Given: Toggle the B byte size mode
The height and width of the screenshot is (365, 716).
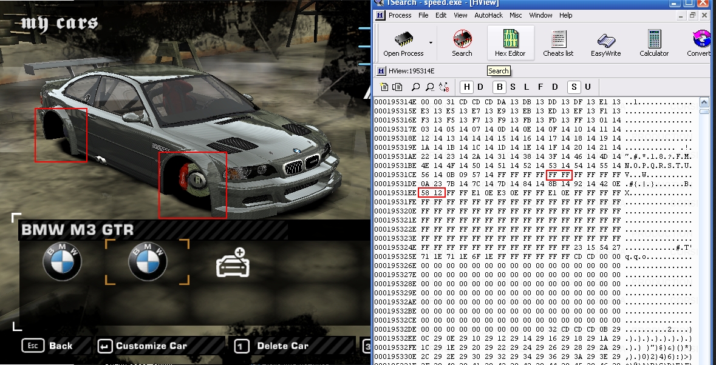Looking at the screenshot, I should [500, 87].
